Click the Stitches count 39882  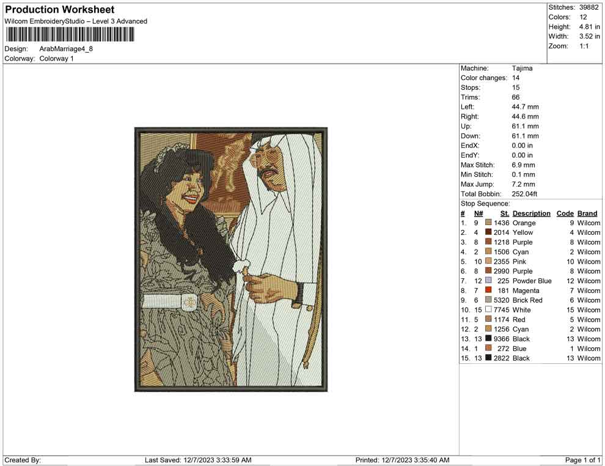[588, 7]
